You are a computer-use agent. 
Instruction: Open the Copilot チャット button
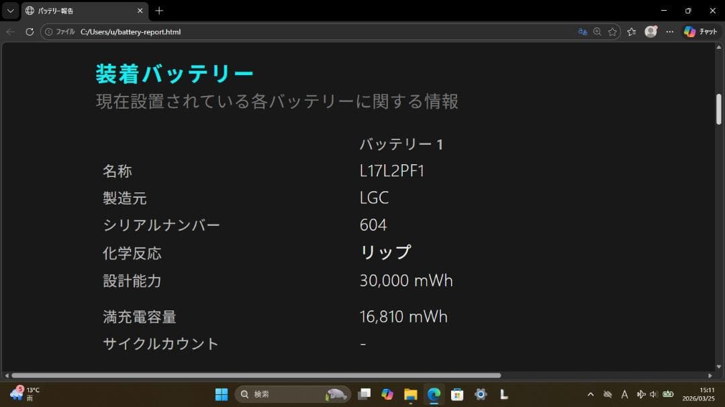pyautogui.click(x=701, y=32)
